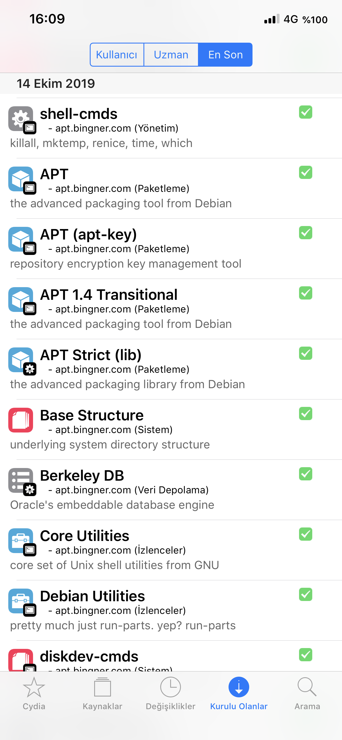Select the Uzman segment
The height and width of the screenshot is (740, 342).
coord(171,55)
